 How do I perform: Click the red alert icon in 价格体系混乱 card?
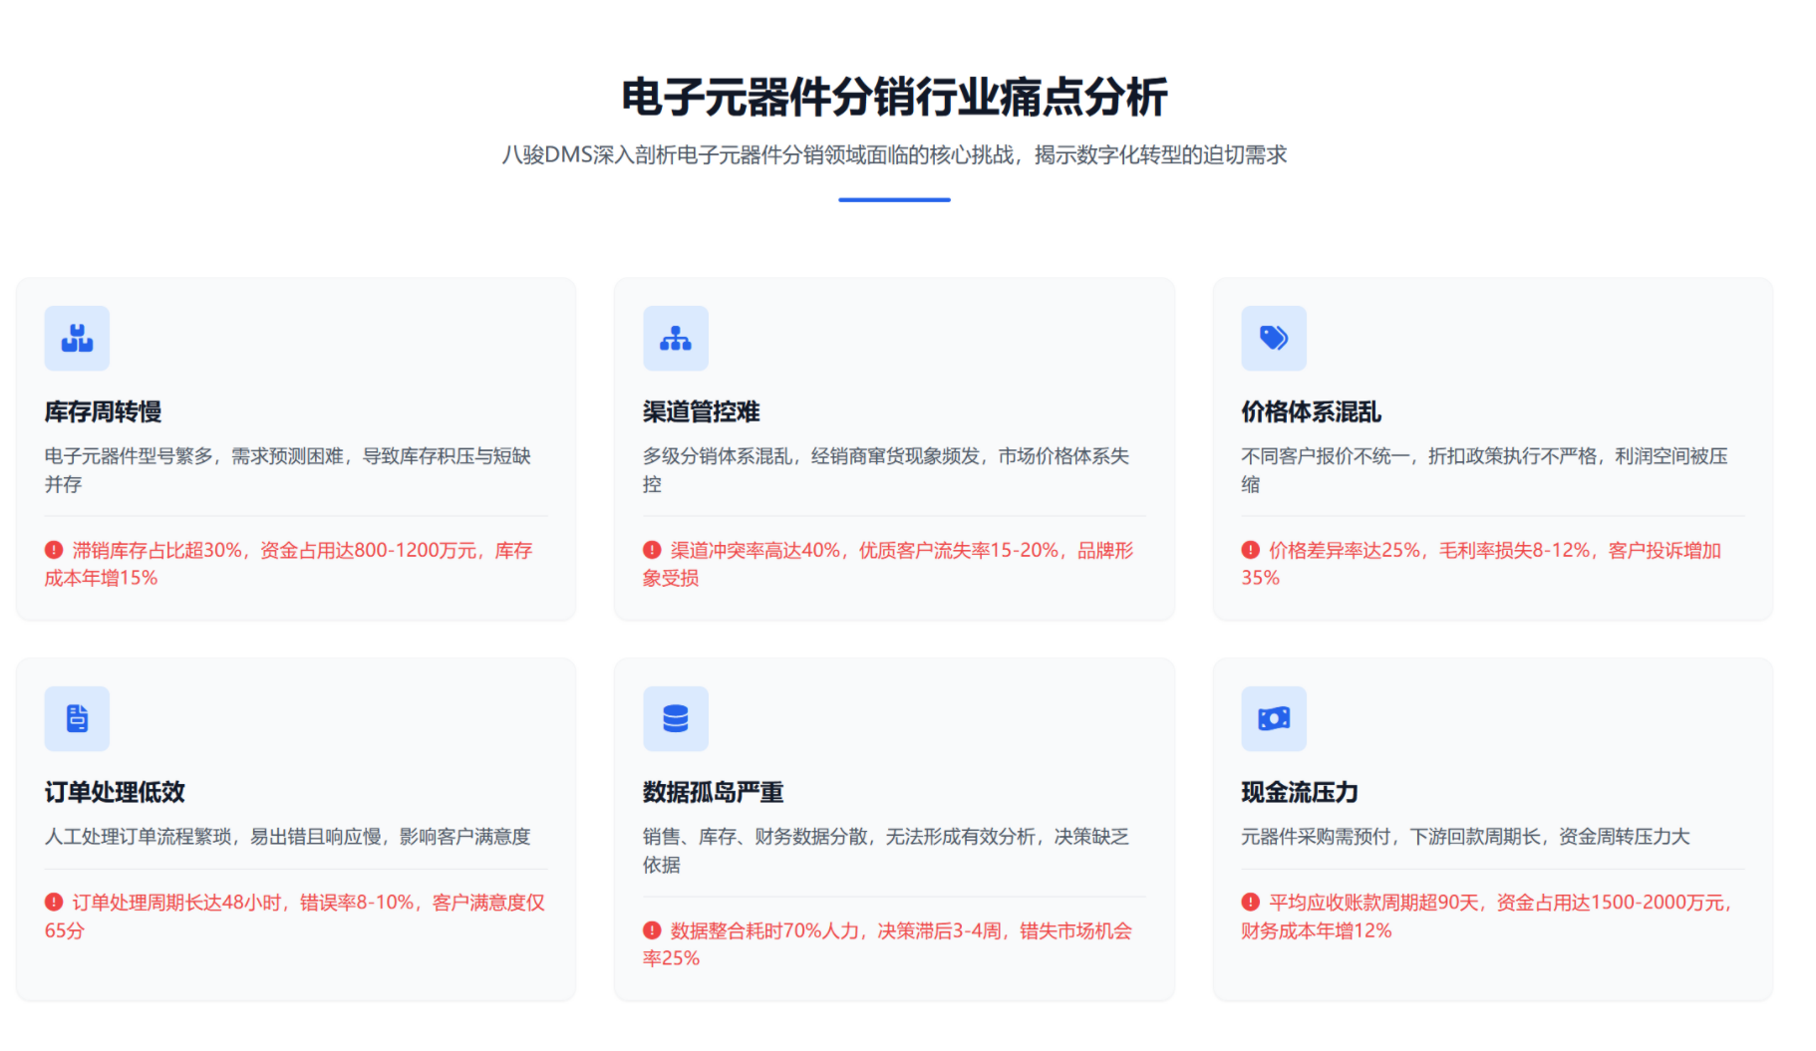click(1249, 549)
